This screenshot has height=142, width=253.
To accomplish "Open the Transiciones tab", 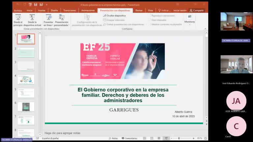I will pos(70,11).
